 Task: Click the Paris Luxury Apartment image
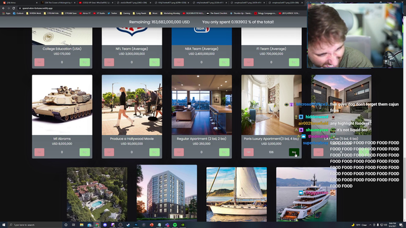(x=272, y=105)
